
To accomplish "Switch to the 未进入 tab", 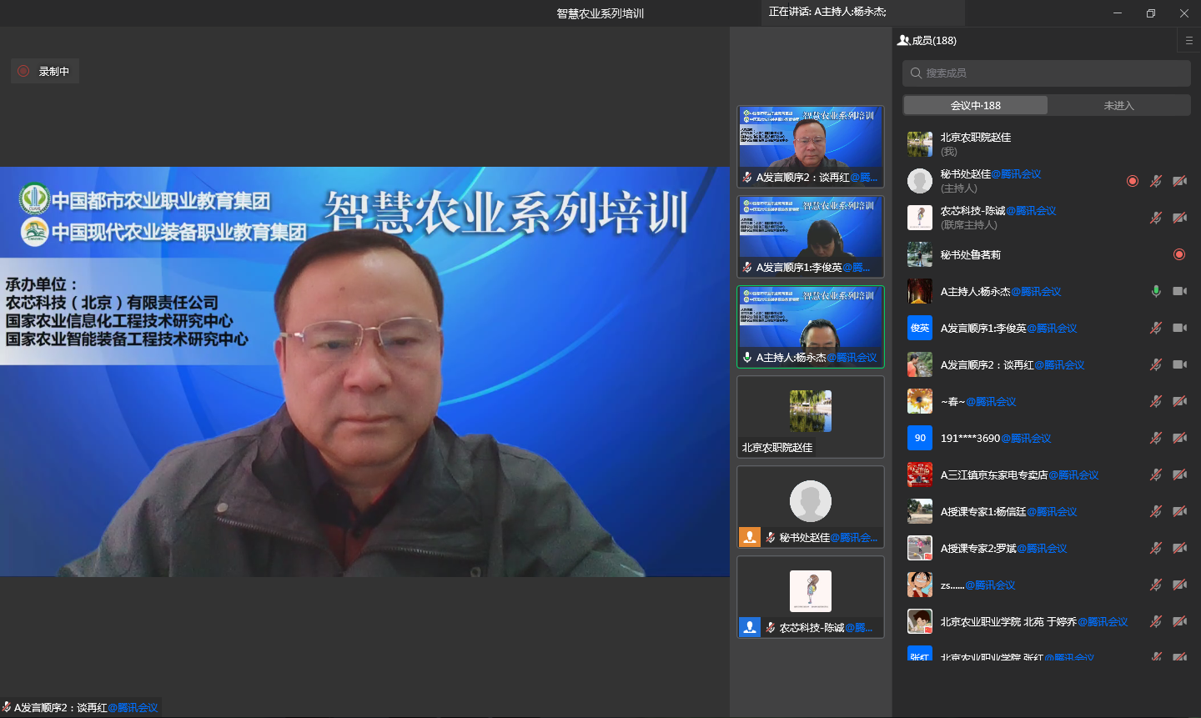I will point(1118,105).
